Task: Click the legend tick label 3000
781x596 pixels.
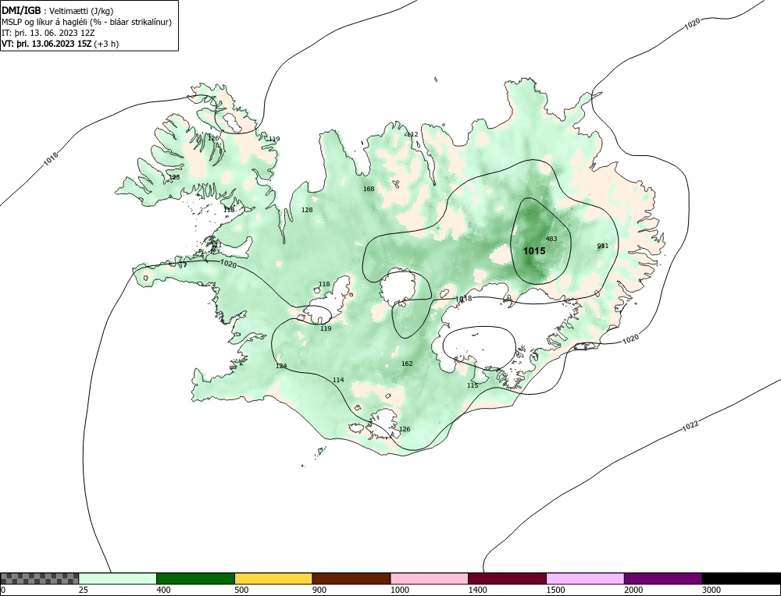Action: (711, 590)
